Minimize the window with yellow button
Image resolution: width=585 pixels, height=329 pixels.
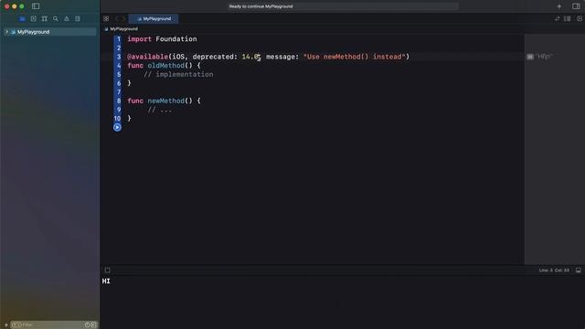pyautogui.click(x=15, y=6)
